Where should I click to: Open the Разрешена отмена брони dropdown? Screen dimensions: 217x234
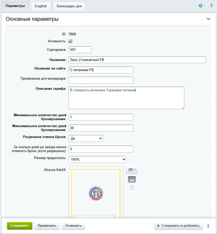(86, 139)
